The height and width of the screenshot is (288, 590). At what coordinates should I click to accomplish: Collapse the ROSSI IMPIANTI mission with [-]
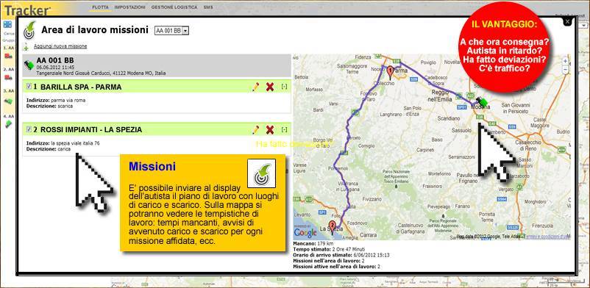point(284,130)
